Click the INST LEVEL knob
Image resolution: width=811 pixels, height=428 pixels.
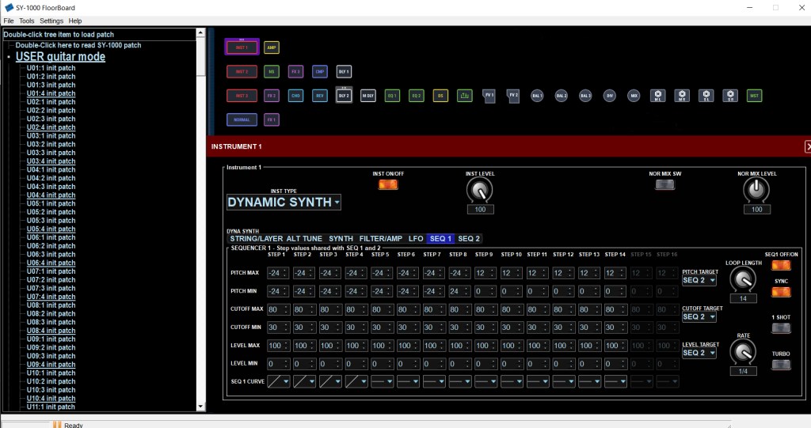point(479,191)
